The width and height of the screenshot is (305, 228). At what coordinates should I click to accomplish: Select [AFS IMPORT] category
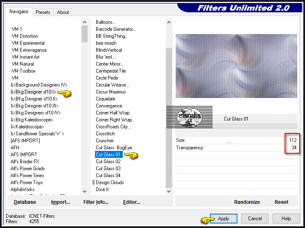click(25, 141)
